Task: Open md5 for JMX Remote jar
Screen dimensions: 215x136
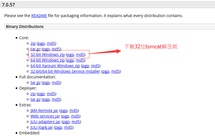Action: 74,111
